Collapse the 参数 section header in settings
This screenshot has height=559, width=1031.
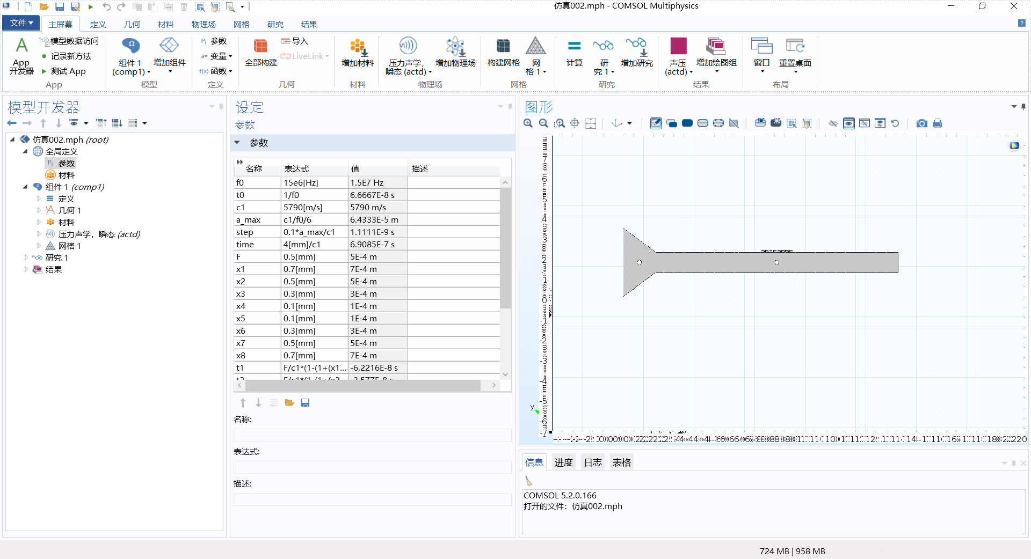point(237,143)
